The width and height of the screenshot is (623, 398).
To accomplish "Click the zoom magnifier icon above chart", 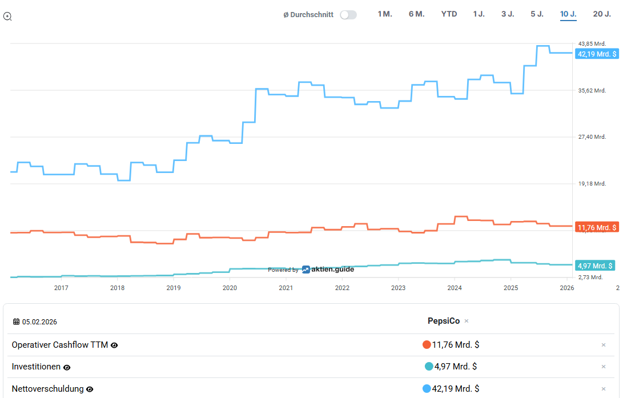I will tap(7, 17).
